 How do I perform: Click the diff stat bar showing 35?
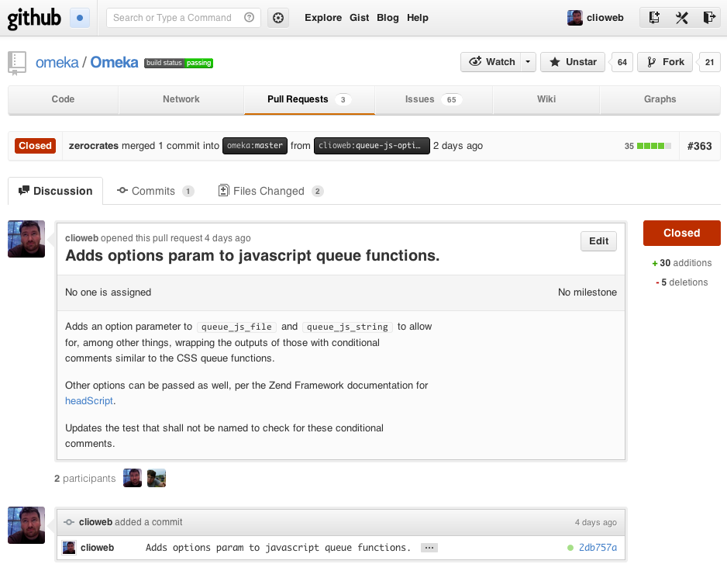[x=648, y=146]
